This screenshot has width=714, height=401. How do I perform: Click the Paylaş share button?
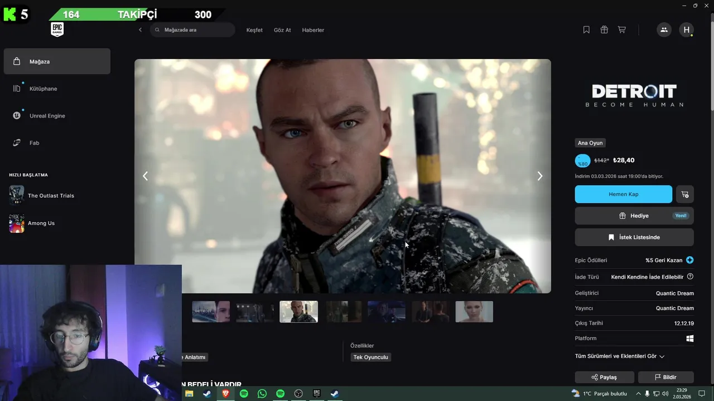[x=605, y=377]
